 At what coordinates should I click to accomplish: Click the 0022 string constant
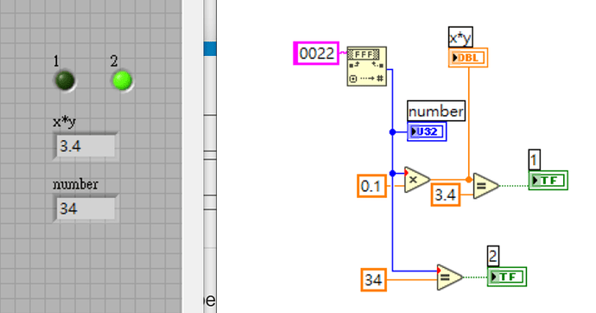(x=316, y=54)
